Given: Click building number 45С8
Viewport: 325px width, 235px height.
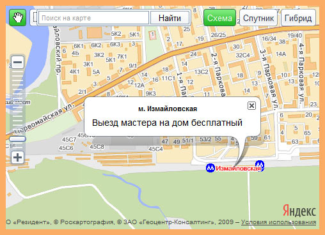Looking at the screenshot, I should (x=97, y=147).
